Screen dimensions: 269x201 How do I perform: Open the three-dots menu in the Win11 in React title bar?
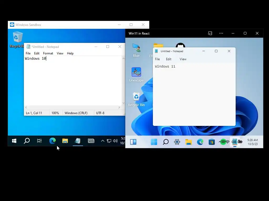[221, 33]
